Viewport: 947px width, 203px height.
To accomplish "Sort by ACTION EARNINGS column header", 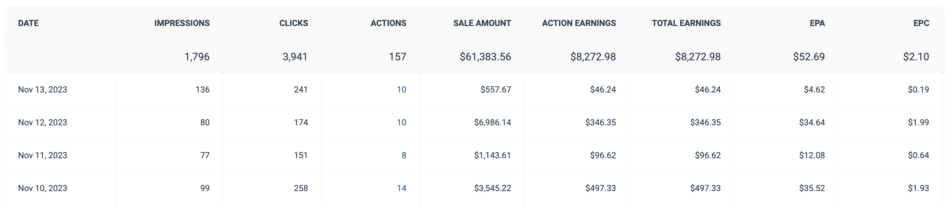I will click(x=579, y=23).
